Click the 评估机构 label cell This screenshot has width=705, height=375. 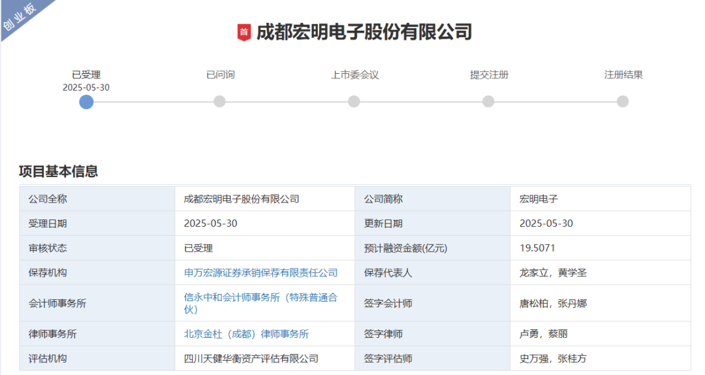tap(97, 359)
